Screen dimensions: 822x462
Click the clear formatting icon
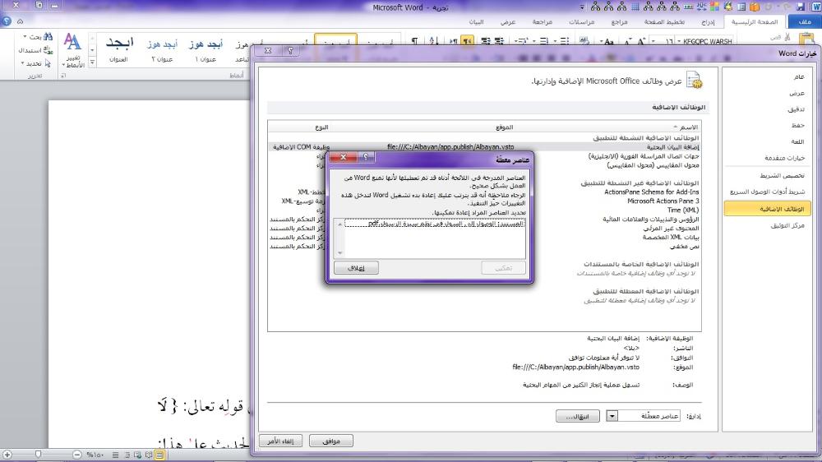[584, 41]
